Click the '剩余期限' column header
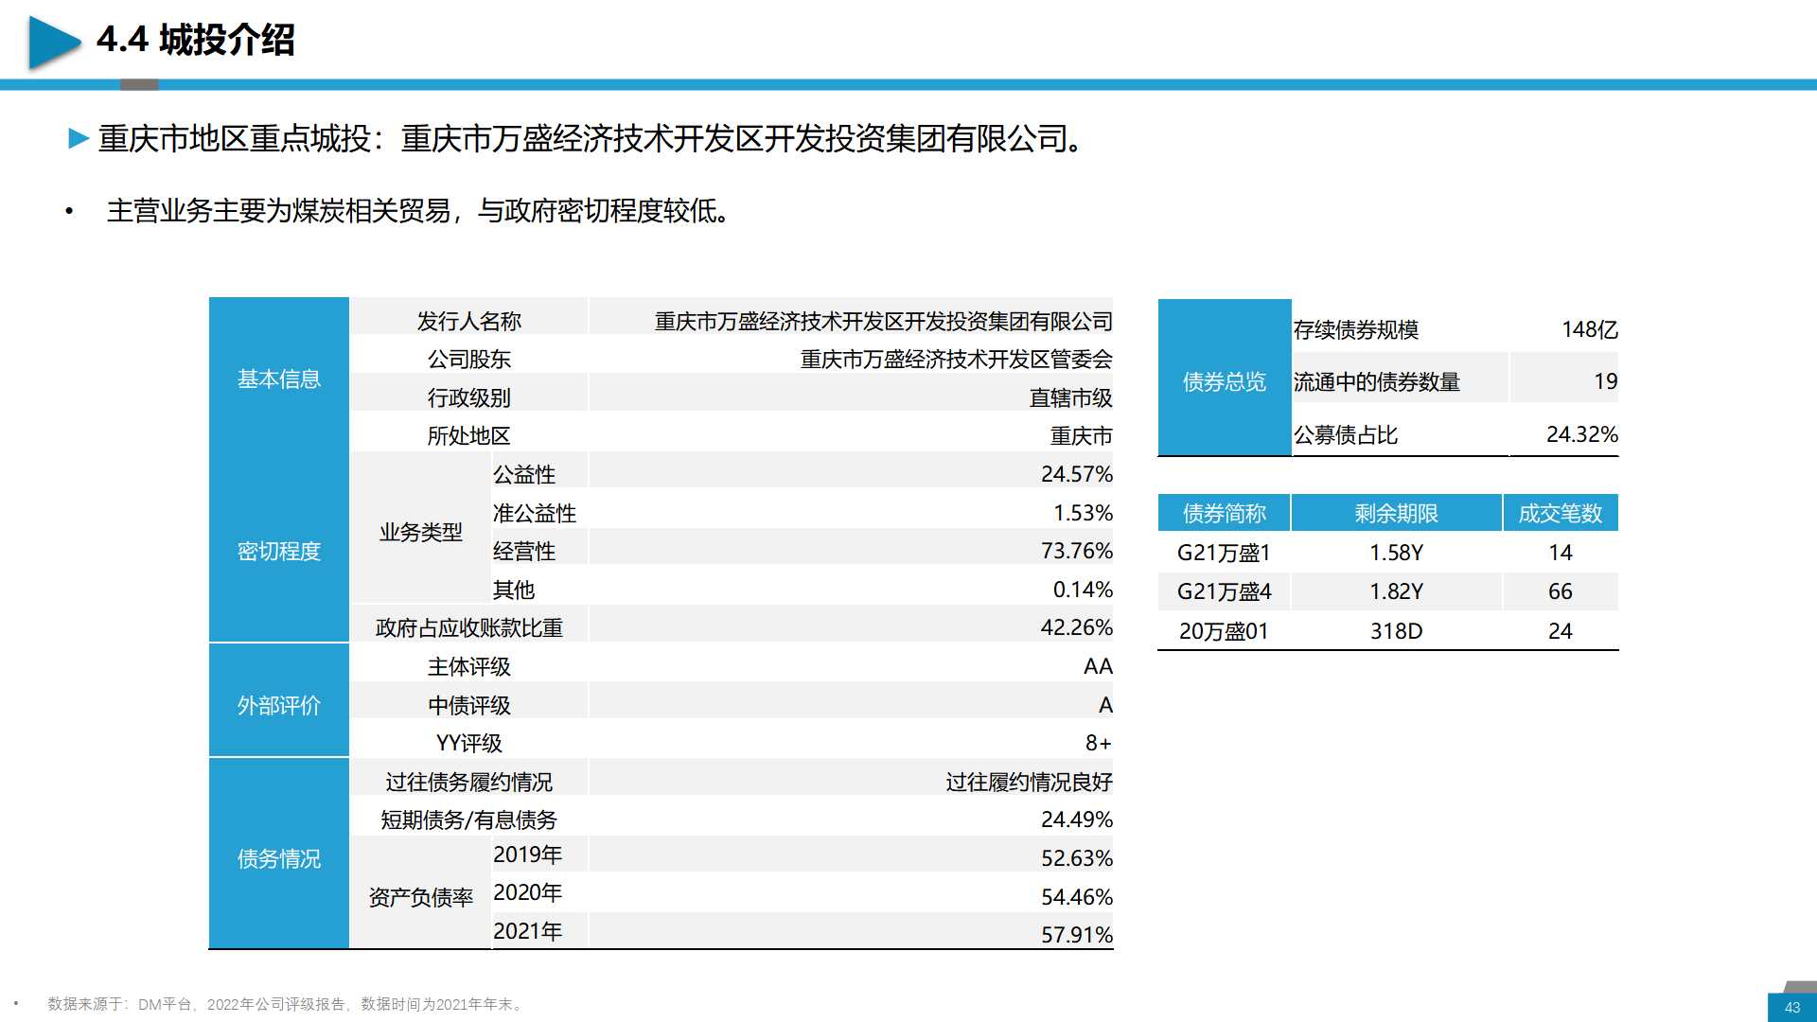 point(1397,513)
